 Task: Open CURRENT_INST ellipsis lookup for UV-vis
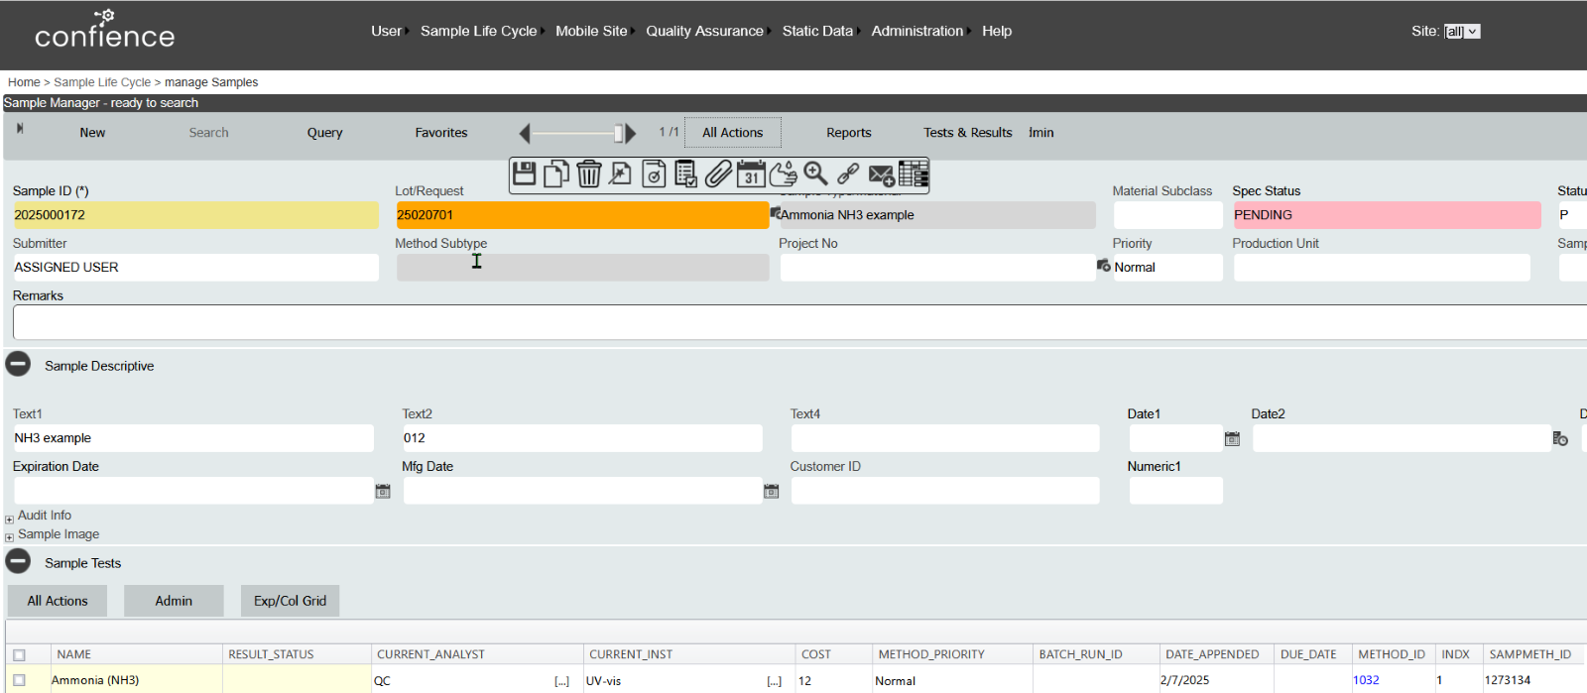pyautogui.click(x=774, y=681)
